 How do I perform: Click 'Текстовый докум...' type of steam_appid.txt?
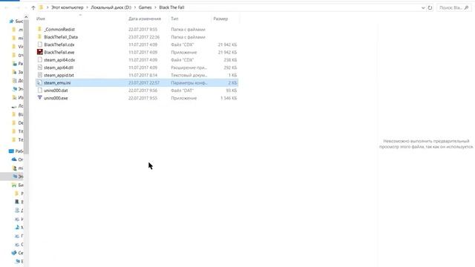(189, 75)
